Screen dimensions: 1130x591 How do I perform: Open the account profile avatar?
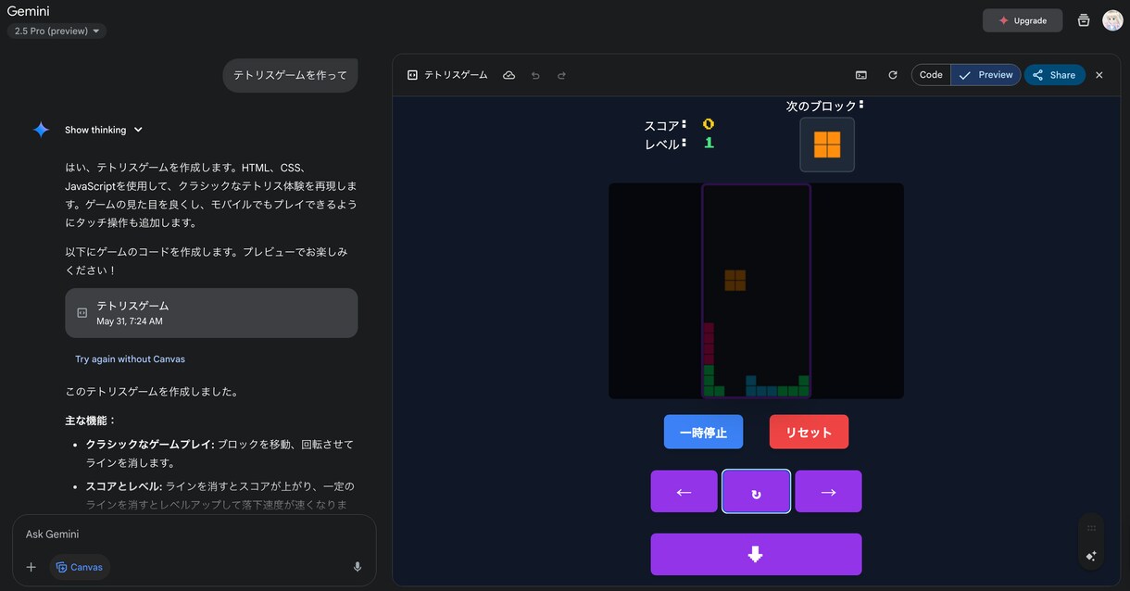click(x=1112, y=20)
